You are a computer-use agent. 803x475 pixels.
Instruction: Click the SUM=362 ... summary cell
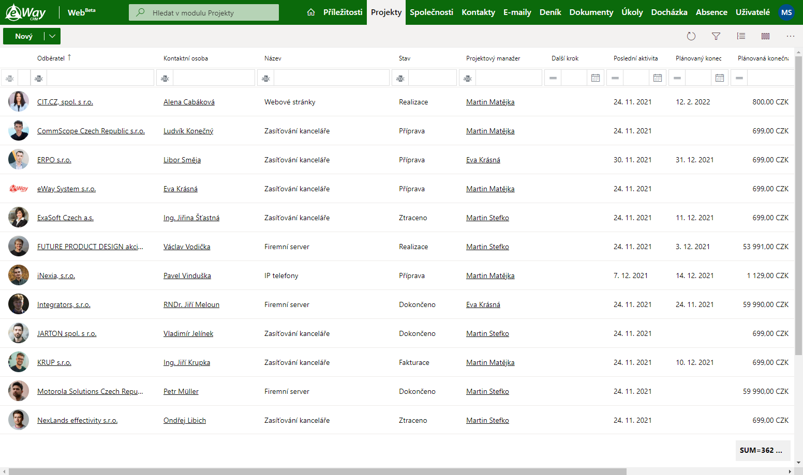pos(763,450)
